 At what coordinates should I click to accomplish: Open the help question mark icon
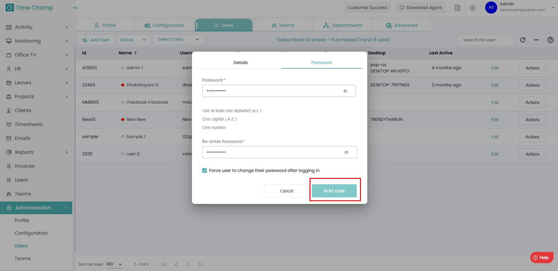(550, 40)
